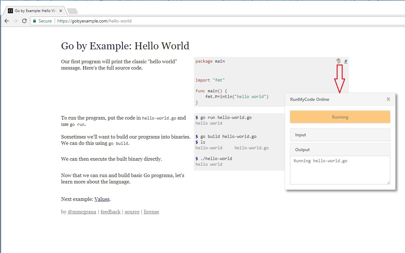Click the orange Running button
The height and width of the screenshot is (253, 405).
coord(340,117)
